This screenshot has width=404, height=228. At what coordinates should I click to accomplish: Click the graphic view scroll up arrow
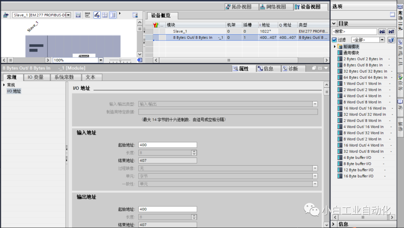point(140,22)
